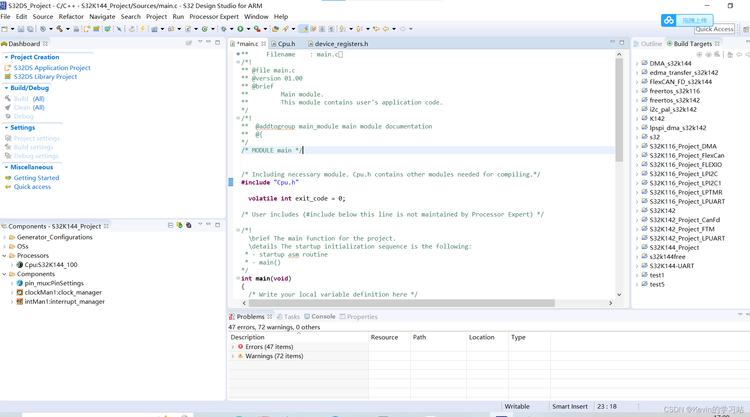Click the Build hammer icon in main toolbar
Image resolution: width=750 pixels, height=417 pixels.
[60, 29]
